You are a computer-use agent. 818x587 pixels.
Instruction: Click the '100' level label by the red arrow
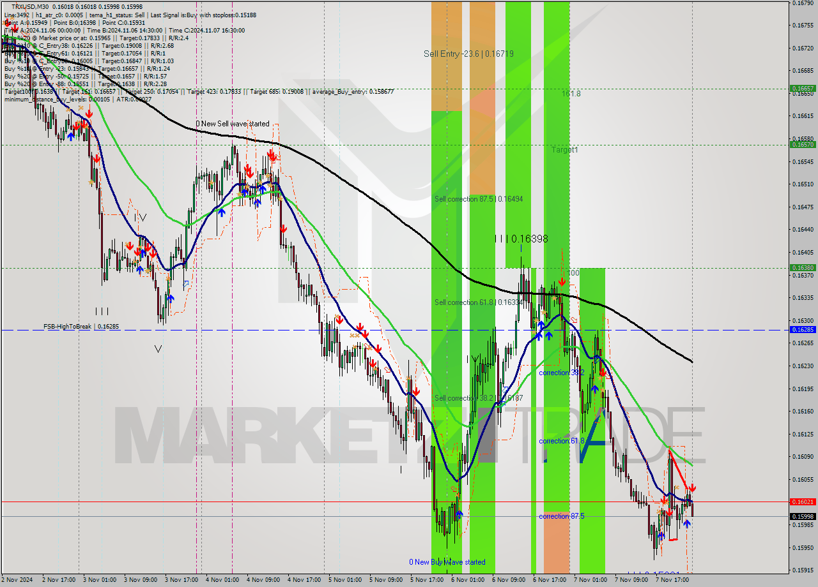coord(573,273)
